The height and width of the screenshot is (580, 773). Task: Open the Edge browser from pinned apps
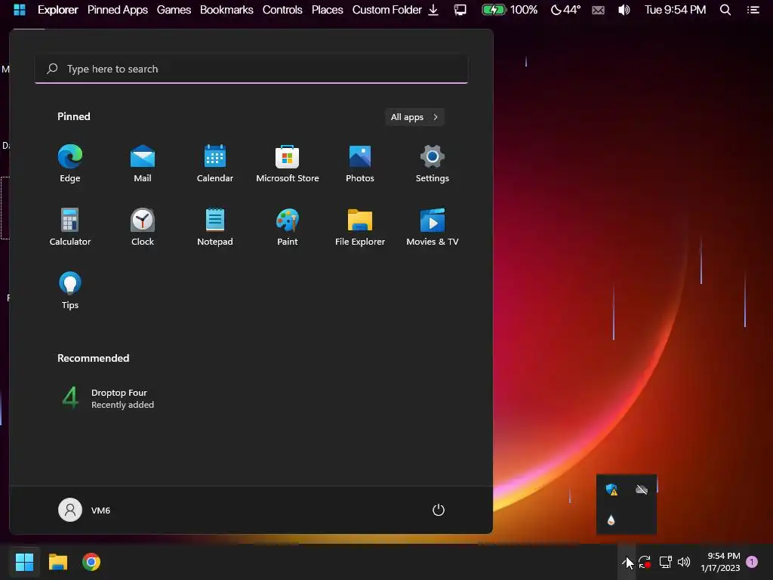[x=70, y=163]
